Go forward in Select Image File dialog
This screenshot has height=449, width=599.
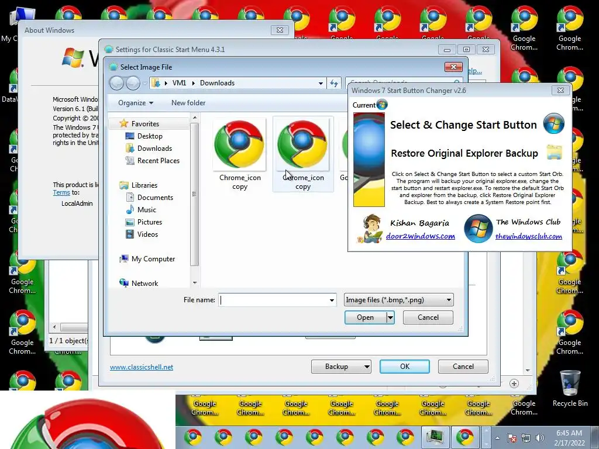(133, 83)
